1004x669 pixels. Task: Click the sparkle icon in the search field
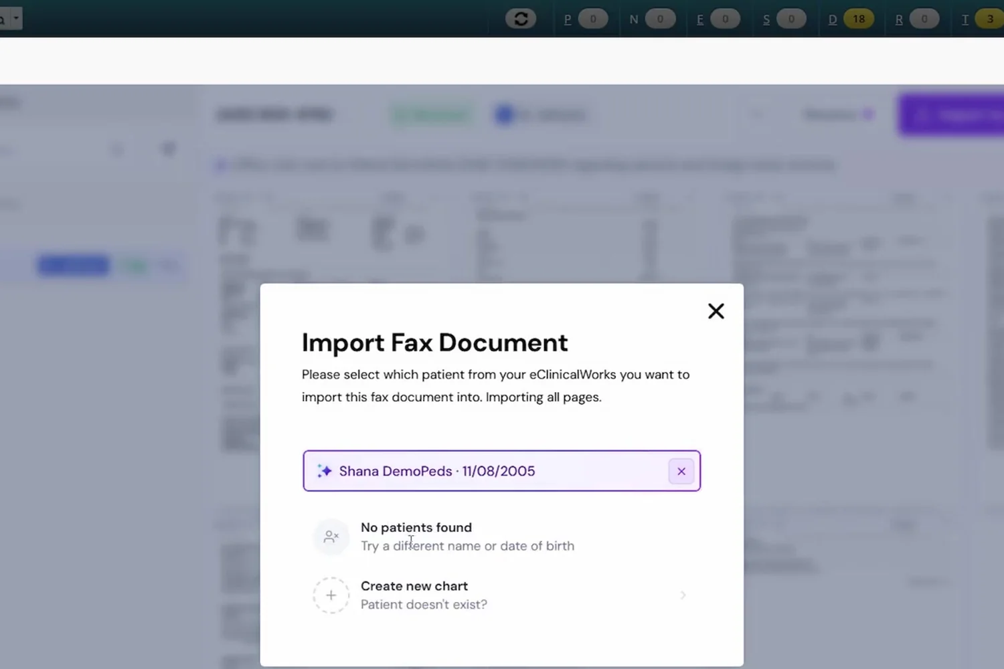click(325, 471)
